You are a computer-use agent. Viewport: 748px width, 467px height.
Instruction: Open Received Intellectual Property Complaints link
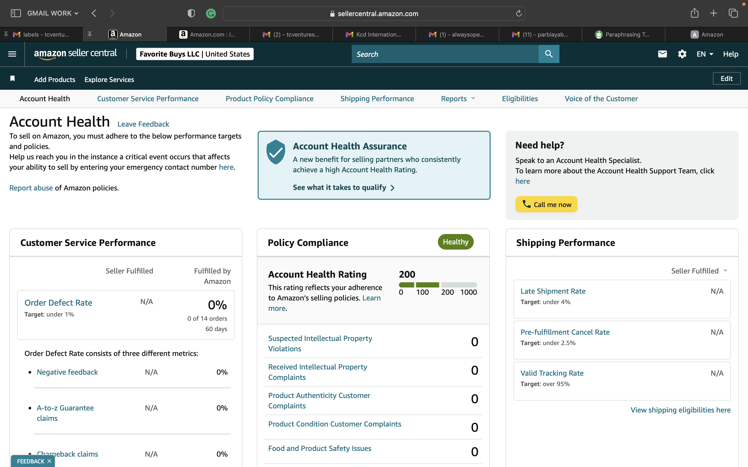pyautogui.click(x=318, y=372)
